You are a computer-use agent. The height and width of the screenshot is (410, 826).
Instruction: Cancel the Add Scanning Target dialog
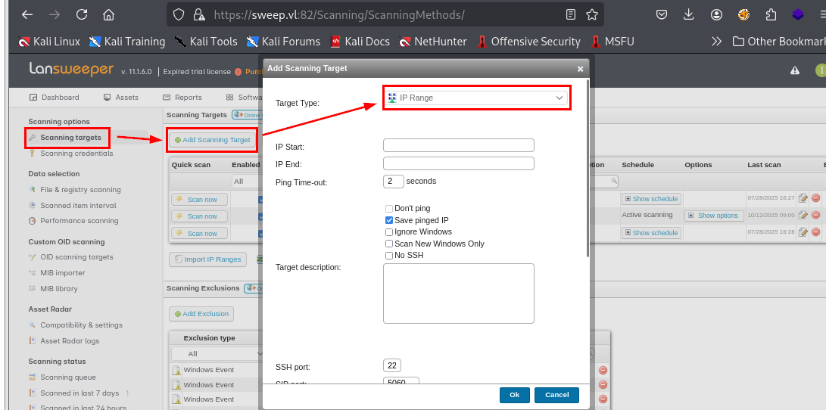tap(556, 395)
